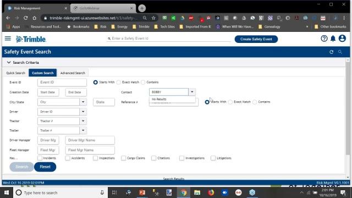Show hidden system tray icons

pos(301,193)
